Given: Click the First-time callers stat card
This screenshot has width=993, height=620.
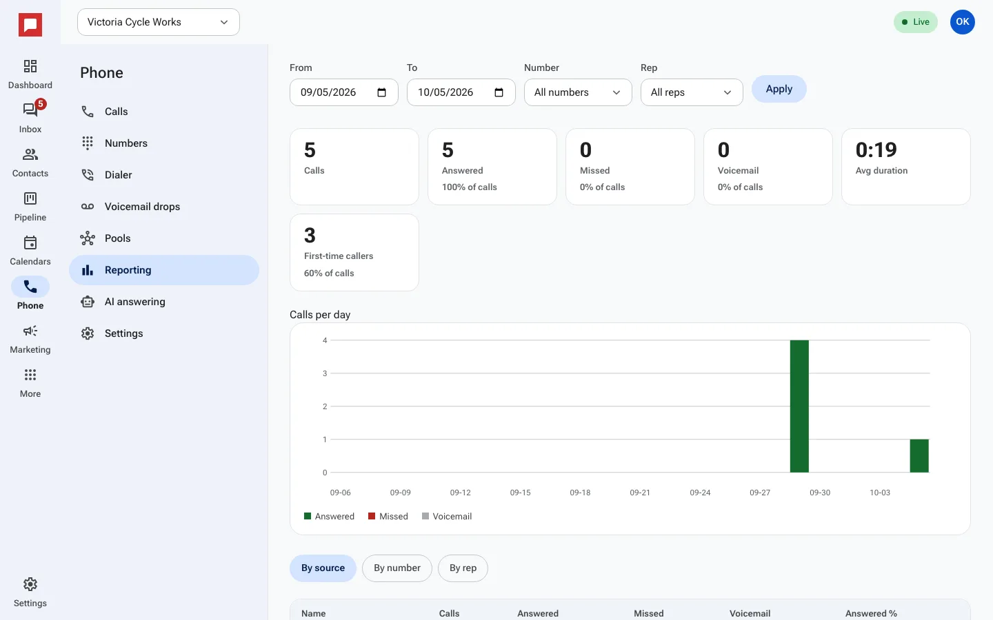Looking at the screenshot, I should click(354, 252).
